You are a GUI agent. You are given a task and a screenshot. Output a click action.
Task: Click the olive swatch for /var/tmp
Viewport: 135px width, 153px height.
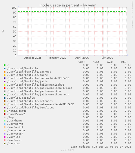(5, 143)
